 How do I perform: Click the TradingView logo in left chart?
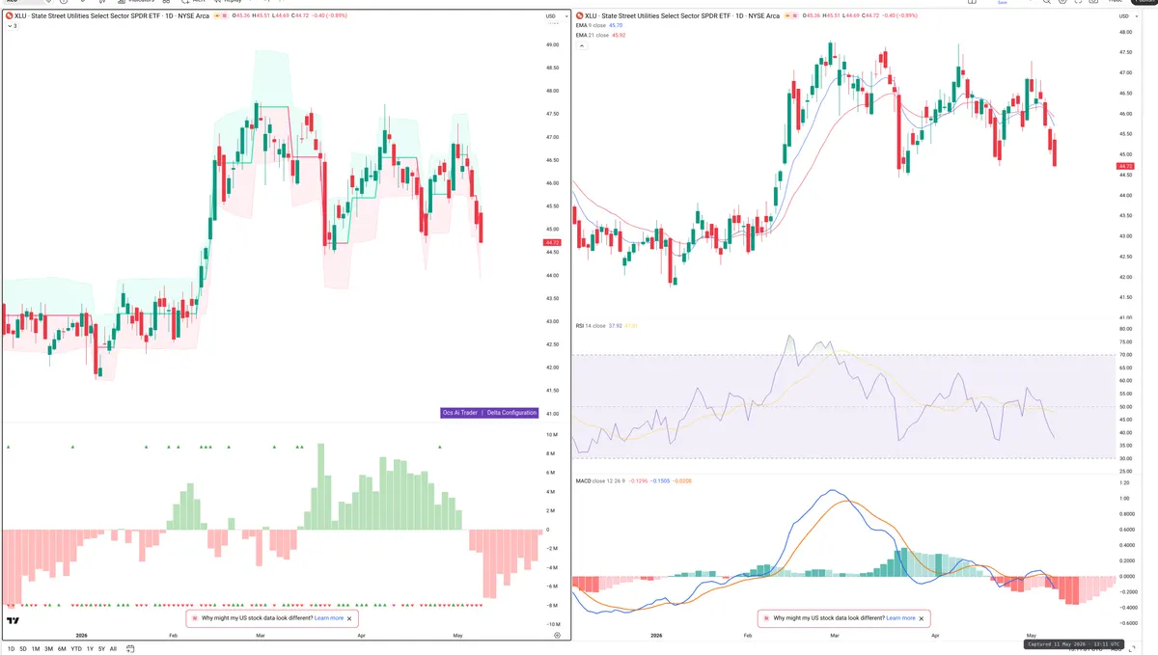pos(14,621)
